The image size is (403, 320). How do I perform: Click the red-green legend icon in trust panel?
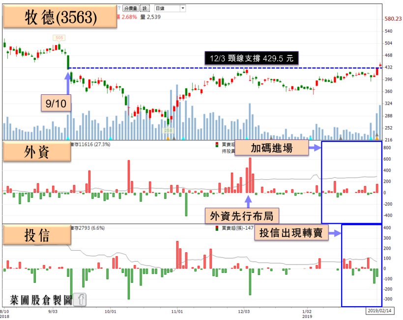click(x=217, y=228)
